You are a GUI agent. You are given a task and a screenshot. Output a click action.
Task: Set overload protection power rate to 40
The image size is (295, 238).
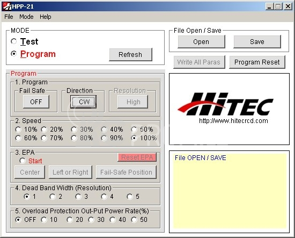[x=113, y=220]
